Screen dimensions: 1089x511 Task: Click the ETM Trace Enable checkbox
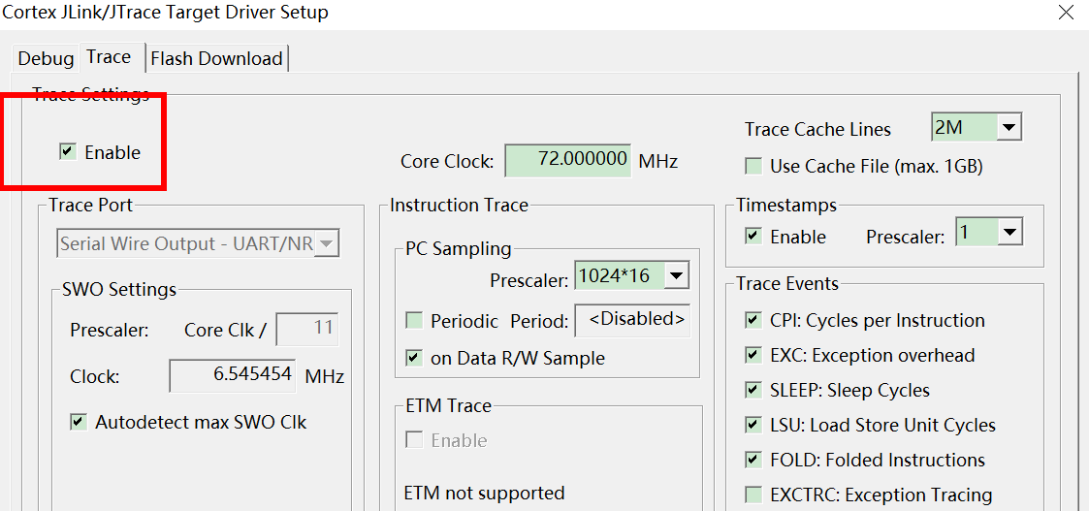(414, 440)
